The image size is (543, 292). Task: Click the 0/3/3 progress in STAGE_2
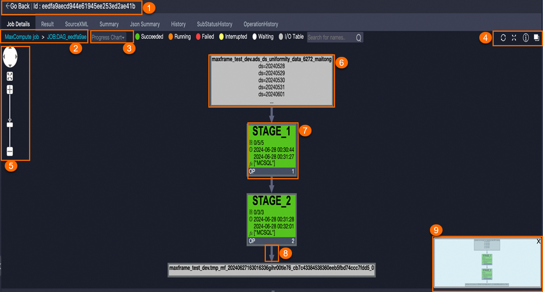click(259, 212)
